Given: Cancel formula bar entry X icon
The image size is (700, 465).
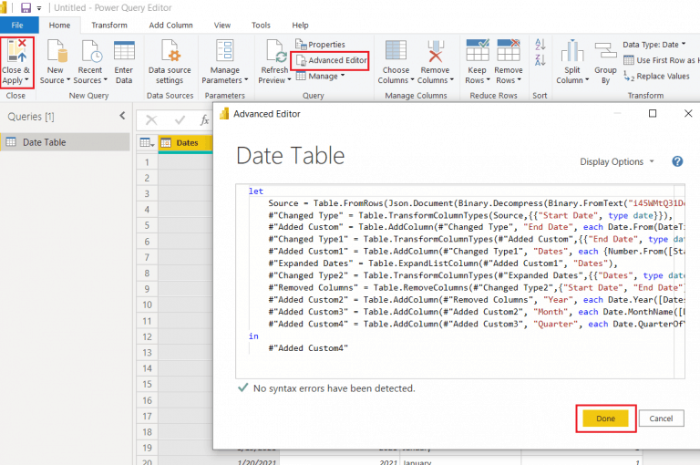Looking at the screenshot, I should coord(152,119).
